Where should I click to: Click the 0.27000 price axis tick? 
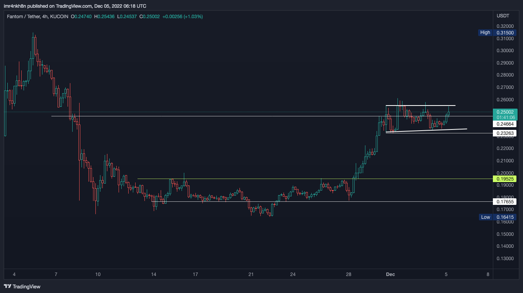click(x=505, y=87)
